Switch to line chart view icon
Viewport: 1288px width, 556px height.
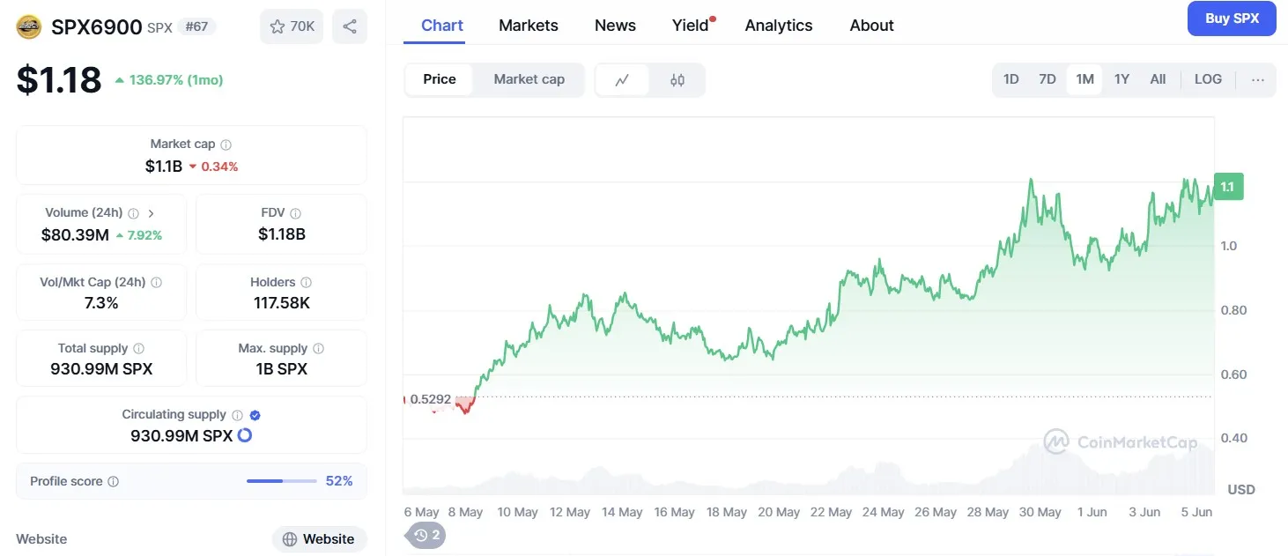pos(622,79)
